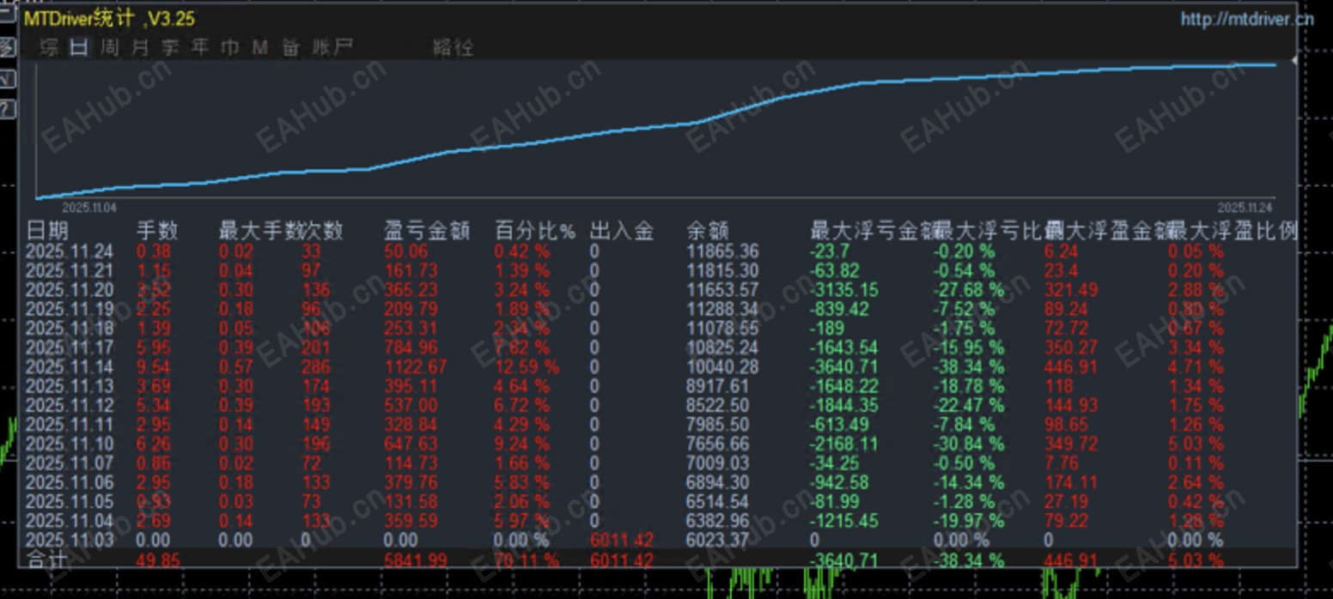Select the M view in the toolbar
The width and height of the screenshot is (1333, 599).
click(x=259, y=48)
